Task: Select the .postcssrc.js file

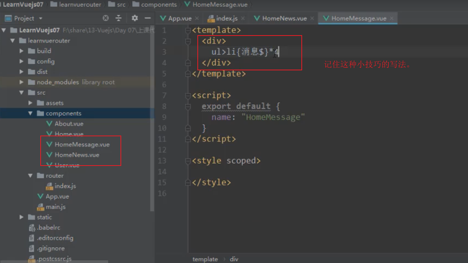Action: click(x=54, y=259)
